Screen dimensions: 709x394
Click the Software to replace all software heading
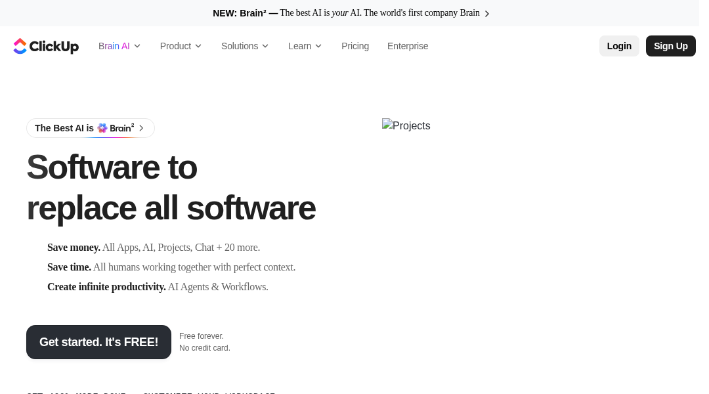(x=171, y=188)
